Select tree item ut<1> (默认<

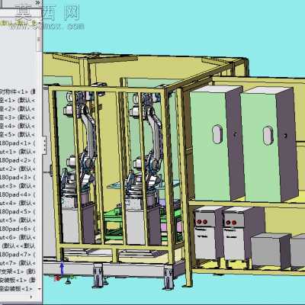click(18, 152)
